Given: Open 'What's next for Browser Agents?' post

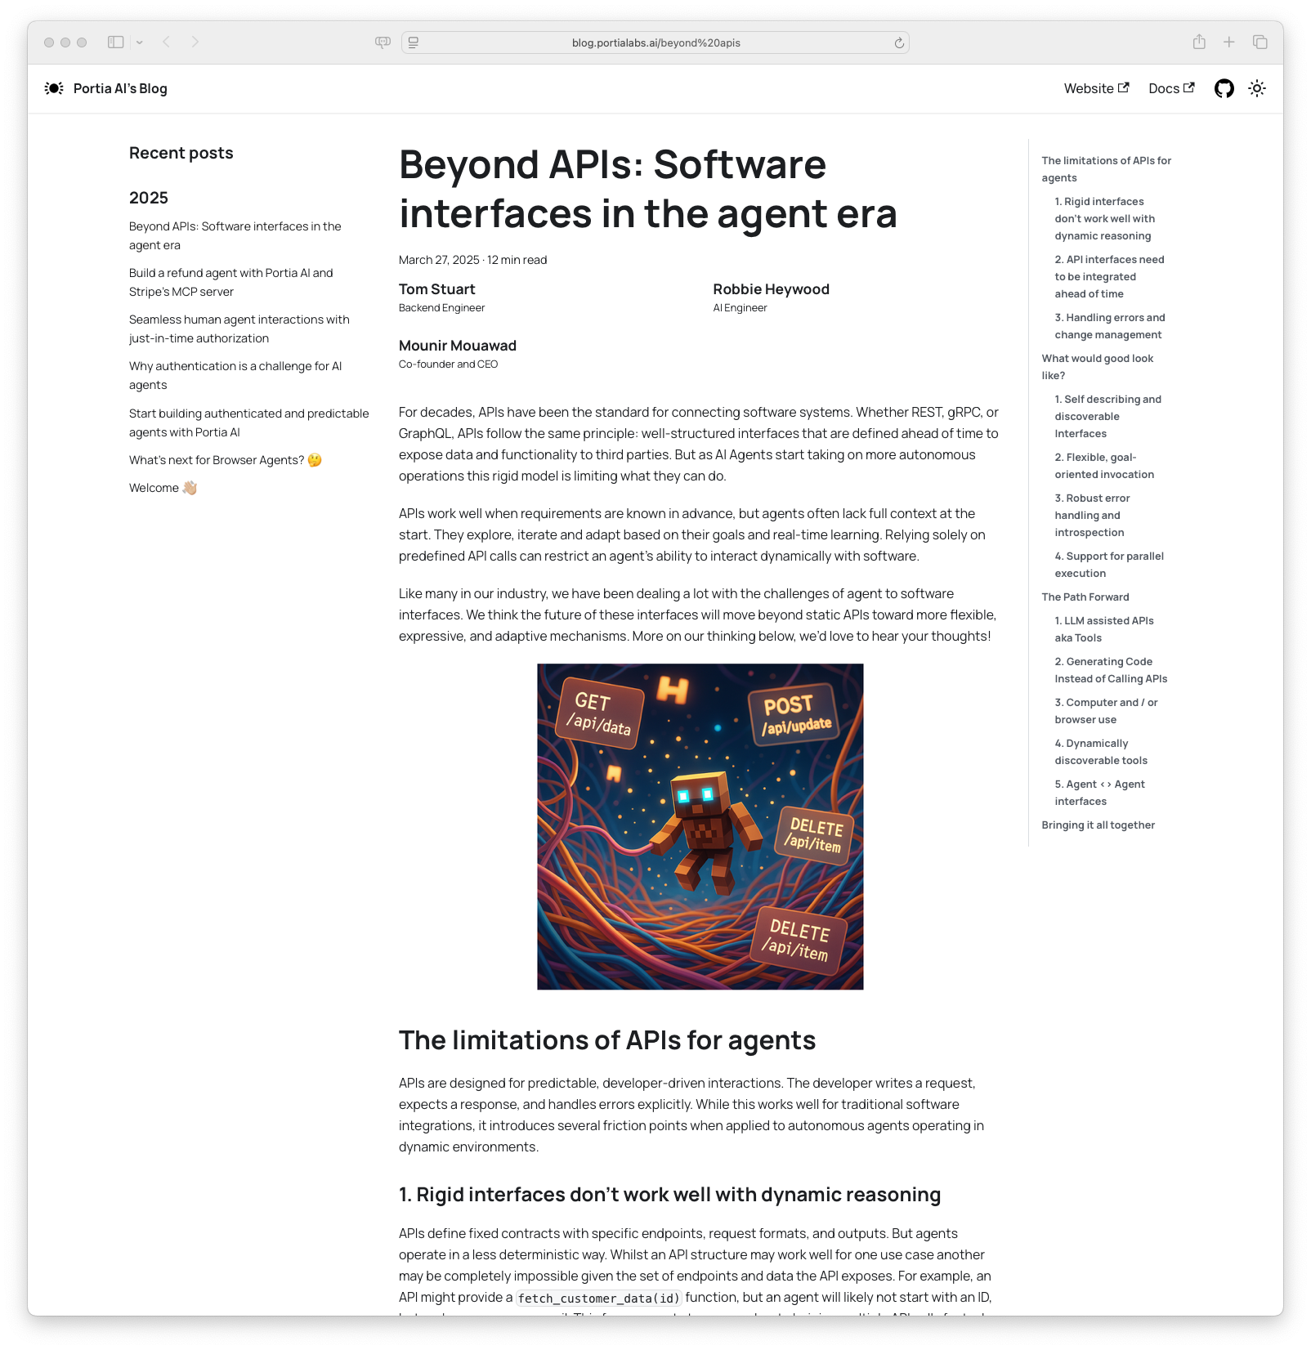Looking at the screenshot, I should tap(223, 459).
